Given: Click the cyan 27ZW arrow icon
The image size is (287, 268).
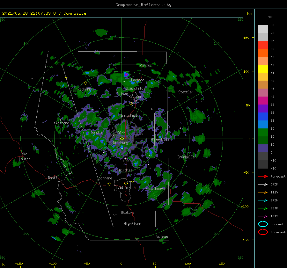Looking at the screenshot, I should pyautogui.click(x=263, y=200).
